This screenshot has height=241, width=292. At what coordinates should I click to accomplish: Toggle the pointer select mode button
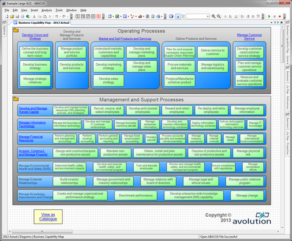coord(178,16)
